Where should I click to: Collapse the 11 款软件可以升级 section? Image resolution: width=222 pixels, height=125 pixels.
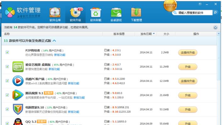tap(54, 41)
